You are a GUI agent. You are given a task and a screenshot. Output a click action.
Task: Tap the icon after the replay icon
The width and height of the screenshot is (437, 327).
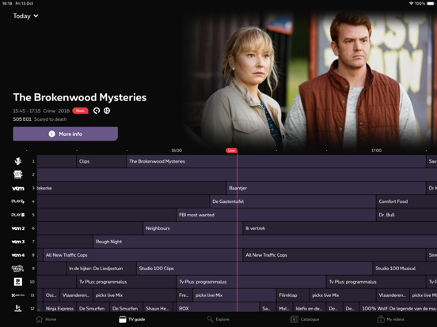(x=107, y=111)
